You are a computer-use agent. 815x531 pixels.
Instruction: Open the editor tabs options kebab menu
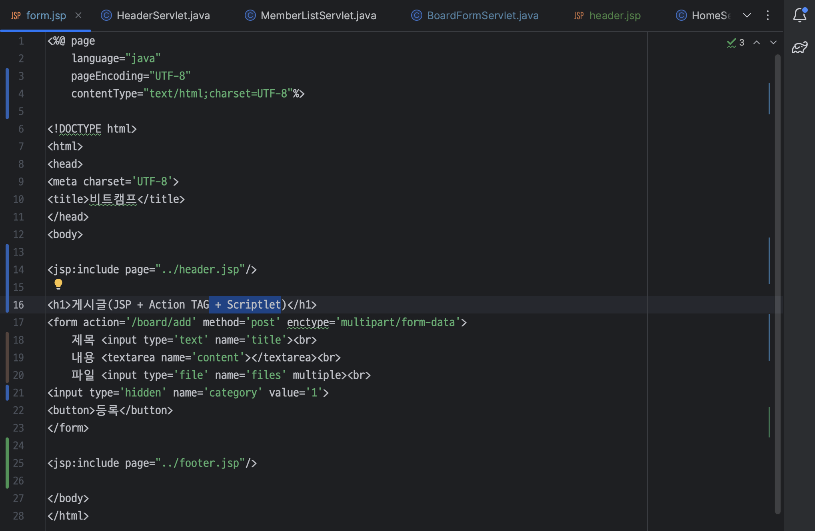[x=767, y=15]
